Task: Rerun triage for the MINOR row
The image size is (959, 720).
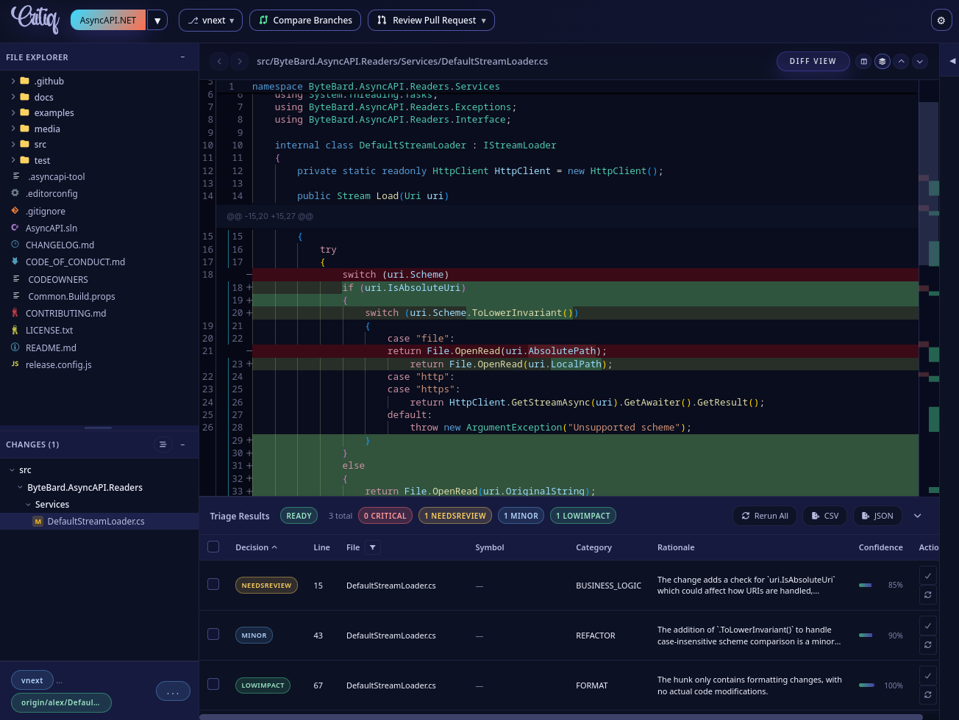Action: [927, 645]
